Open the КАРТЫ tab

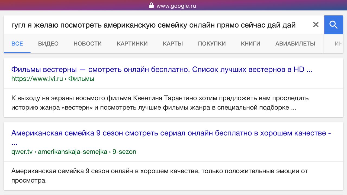click(173, 44)
